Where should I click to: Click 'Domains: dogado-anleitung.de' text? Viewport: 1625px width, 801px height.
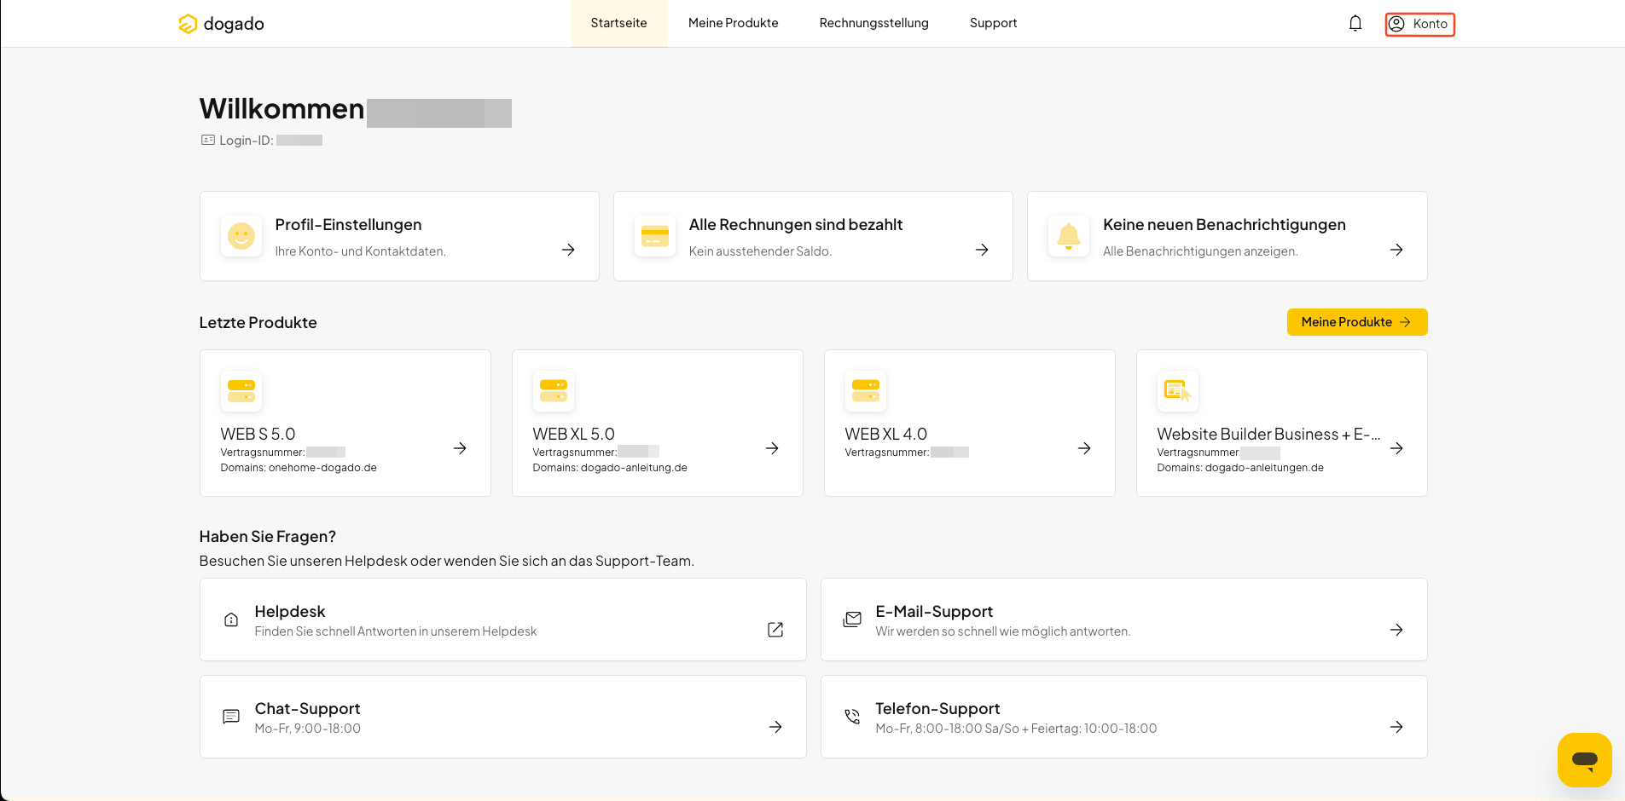[x=610, y=468]
